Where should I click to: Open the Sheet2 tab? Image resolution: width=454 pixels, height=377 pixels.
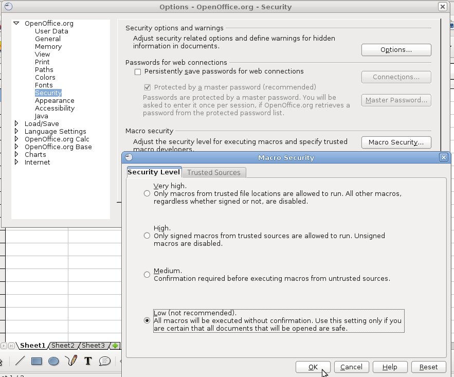click(63, 346)
